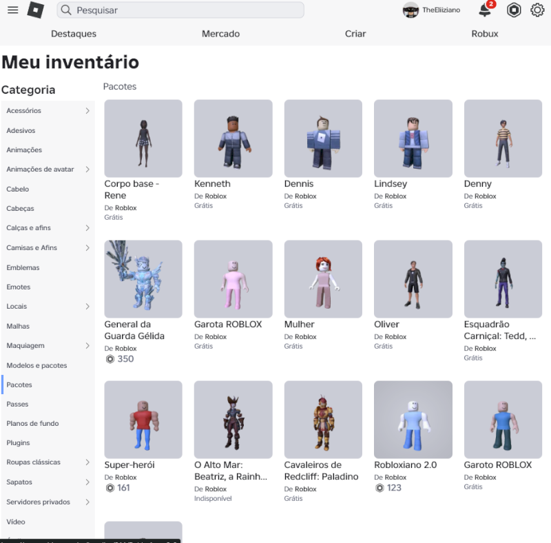Open the Robux balance icon

pyautogui.click(x=513, y=10)
